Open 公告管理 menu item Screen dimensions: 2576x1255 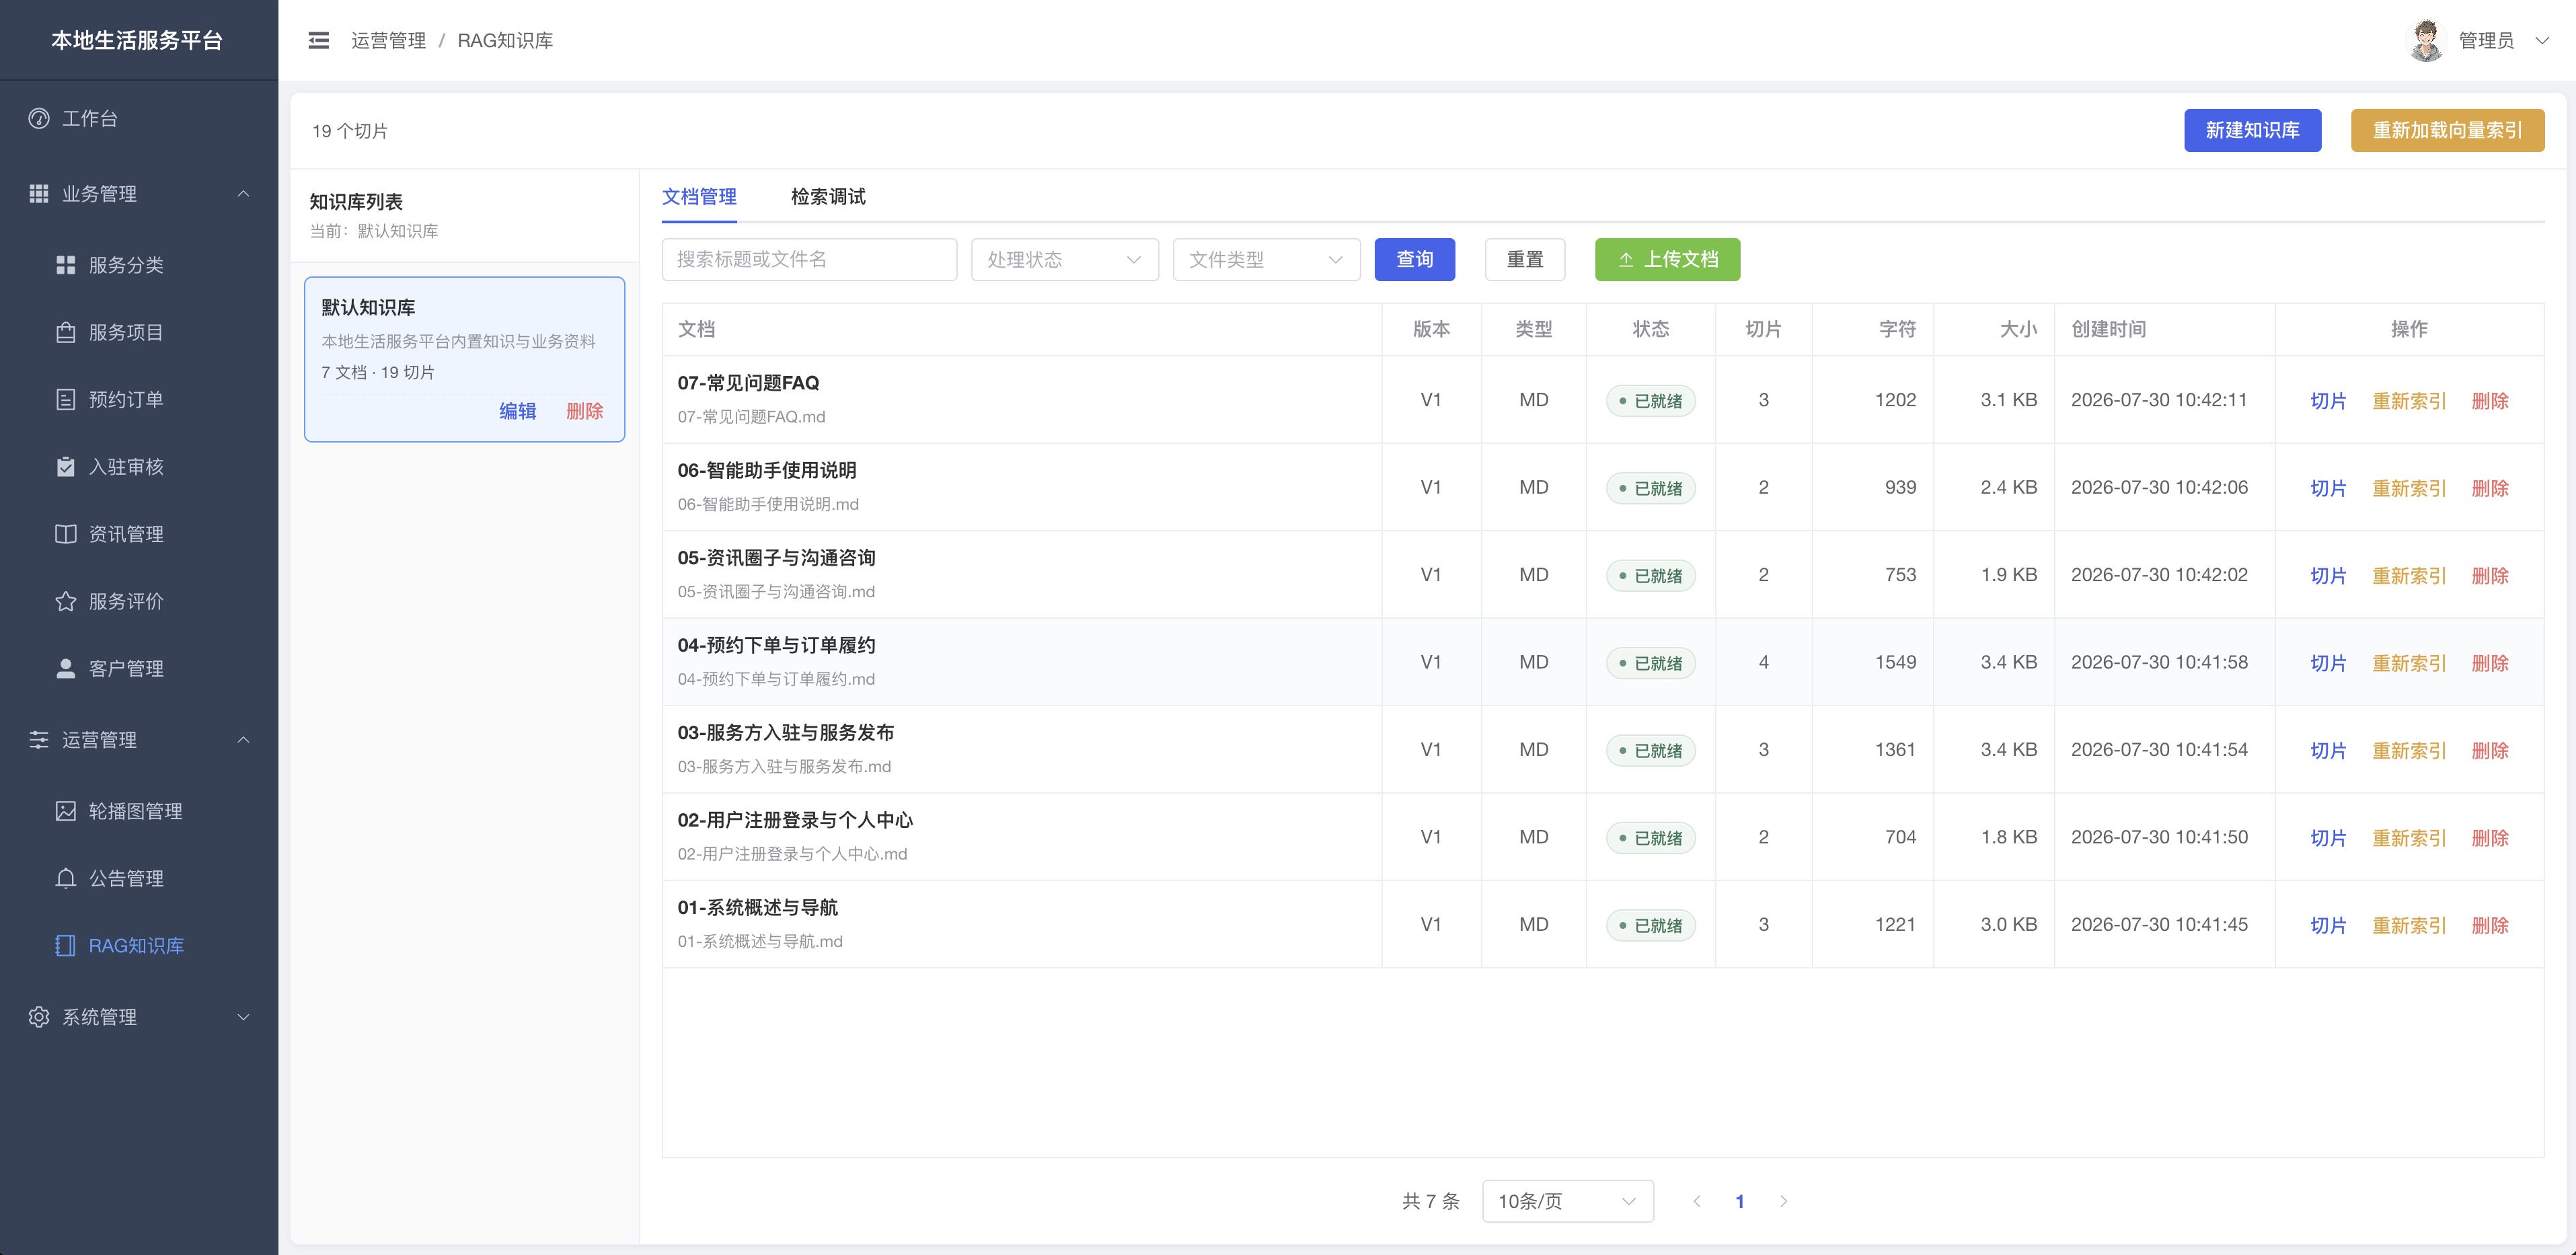click(x=139, y=878)
